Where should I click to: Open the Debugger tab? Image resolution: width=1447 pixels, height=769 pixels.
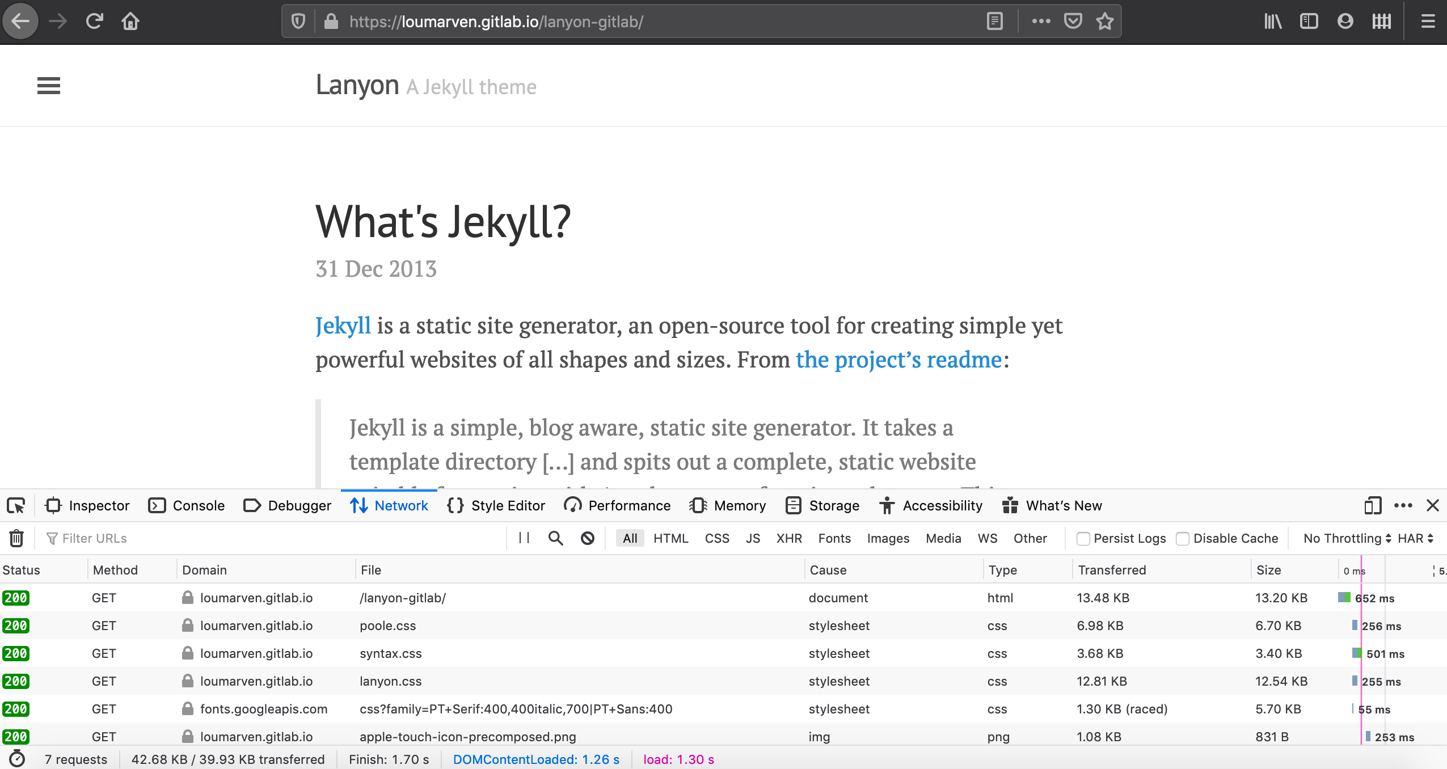(287, 505)
